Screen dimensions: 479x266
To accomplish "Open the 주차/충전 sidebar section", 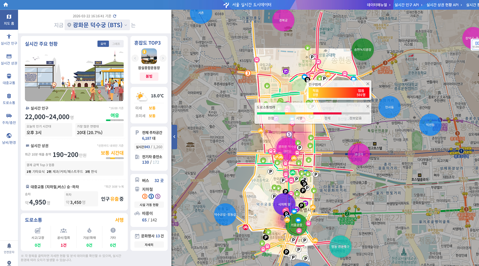I will click(x=9, y=118).
